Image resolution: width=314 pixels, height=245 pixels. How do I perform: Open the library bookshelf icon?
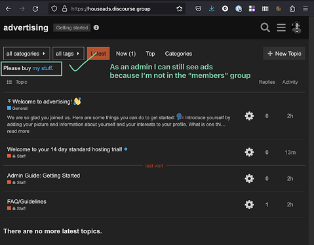pos(265,9)
